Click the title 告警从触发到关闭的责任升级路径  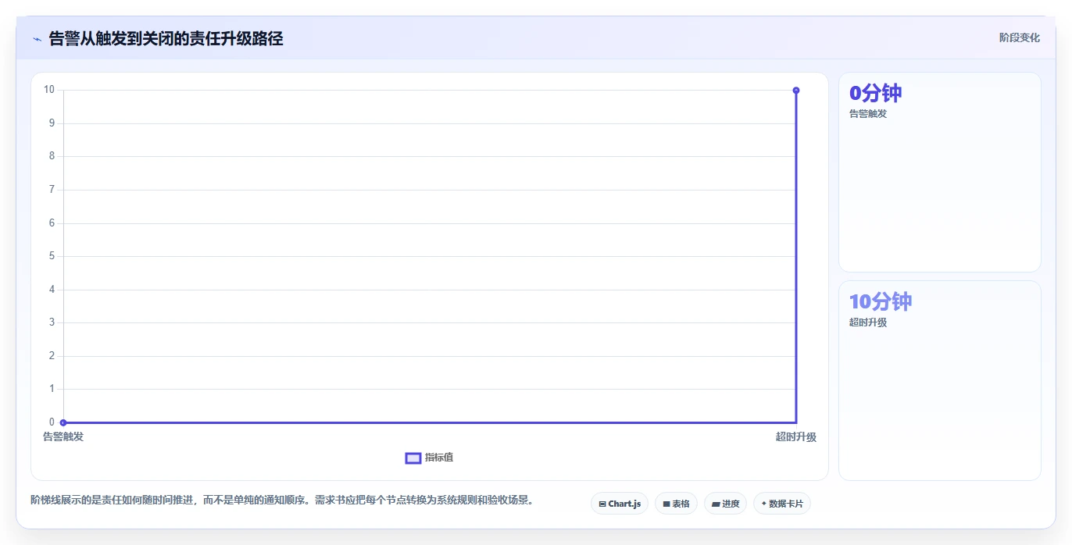[166, 38]
